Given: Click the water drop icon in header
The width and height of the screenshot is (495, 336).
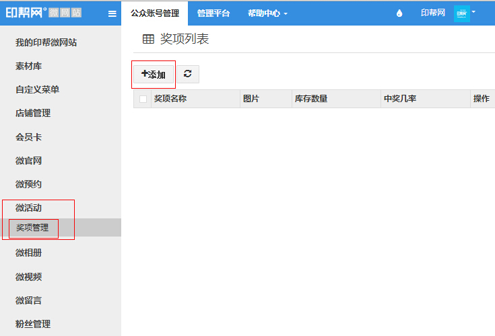Looking at the screenshot, I should tap(399, 13).
